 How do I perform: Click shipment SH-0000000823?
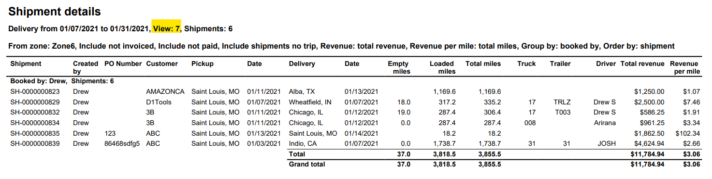point(35,91)
